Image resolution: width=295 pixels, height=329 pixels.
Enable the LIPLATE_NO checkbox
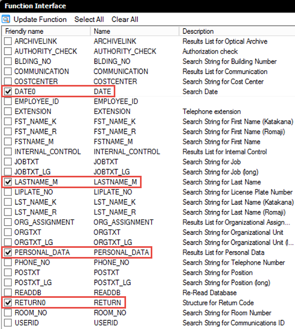(x=8, y=192)
